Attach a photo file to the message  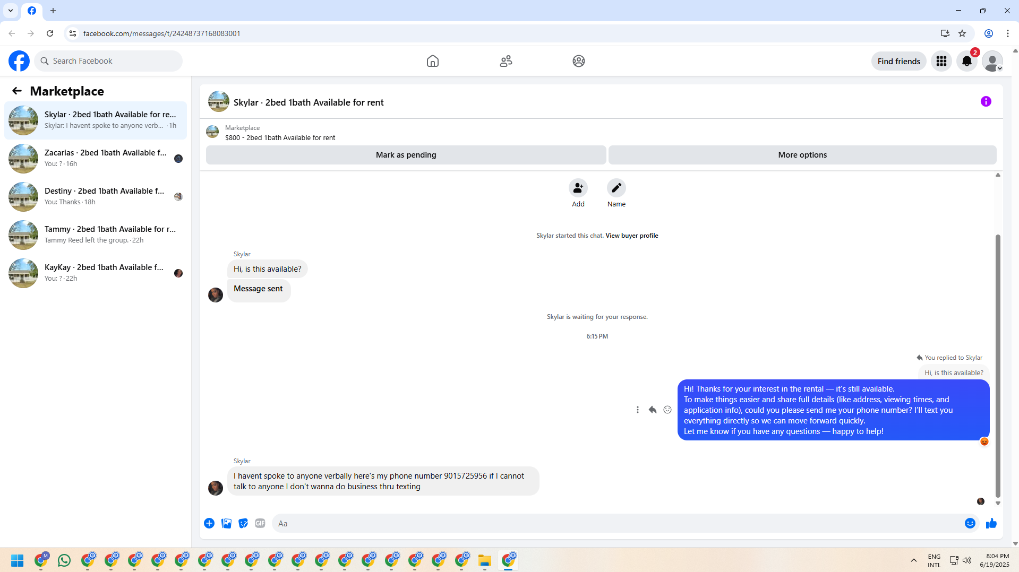[226, 523]
